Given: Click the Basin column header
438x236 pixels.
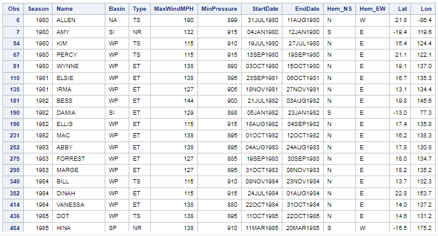Looking at the screenshot, I should coord(117,9).
